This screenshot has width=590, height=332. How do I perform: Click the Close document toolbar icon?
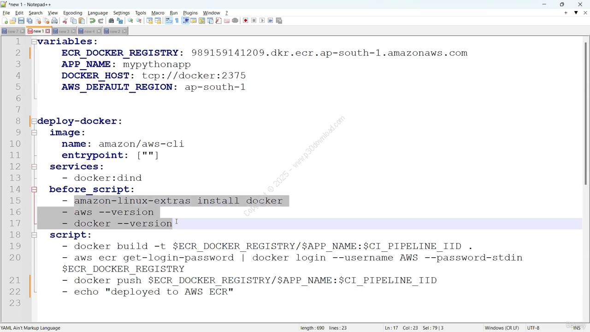tap(38, 21)
